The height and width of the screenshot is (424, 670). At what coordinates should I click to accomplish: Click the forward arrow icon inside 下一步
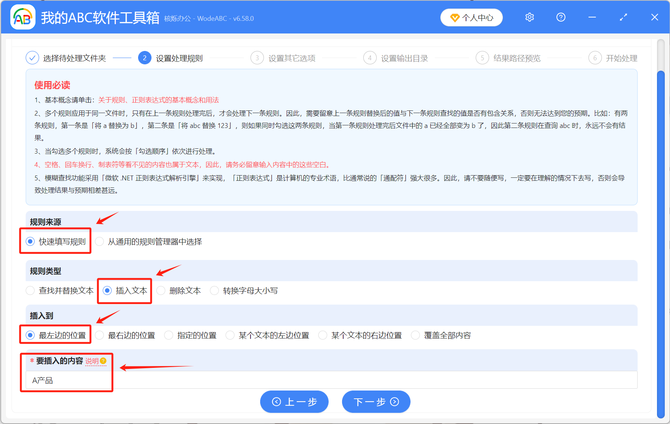point(394,402)
